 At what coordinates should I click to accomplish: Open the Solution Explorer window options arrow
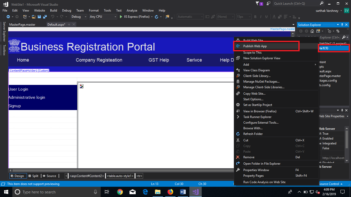click(338, 25)
